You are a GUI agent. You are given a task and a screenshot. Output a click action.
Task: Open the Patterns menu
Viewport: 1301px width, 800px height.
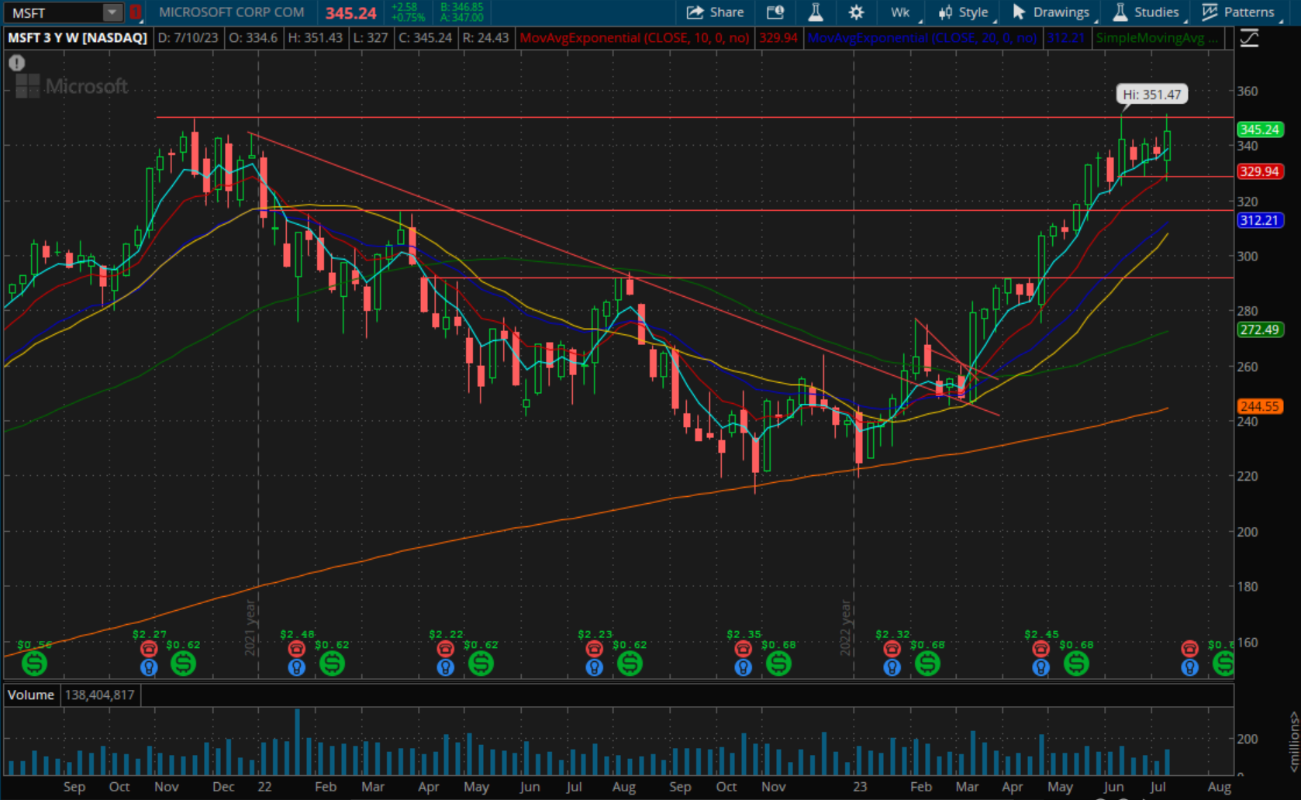point(1239,12)
